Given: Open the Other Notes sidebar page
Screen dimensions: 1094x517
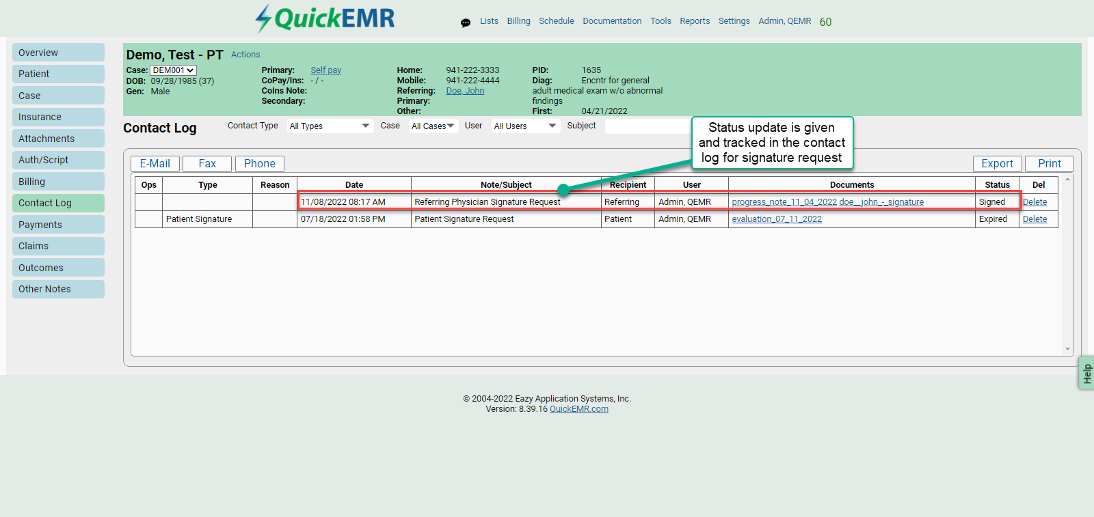Looking at the screenshot, I should point(58,289).
